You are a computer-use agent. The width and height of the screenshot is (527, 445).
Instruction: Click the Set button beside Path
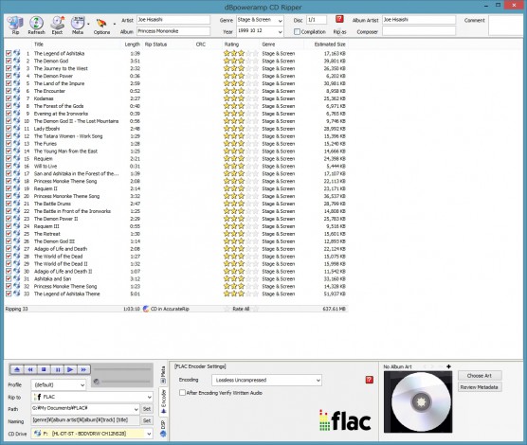147,409
